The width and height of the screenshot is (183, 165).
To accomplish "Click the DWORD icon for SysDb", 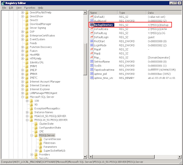I will pos(92,66).
